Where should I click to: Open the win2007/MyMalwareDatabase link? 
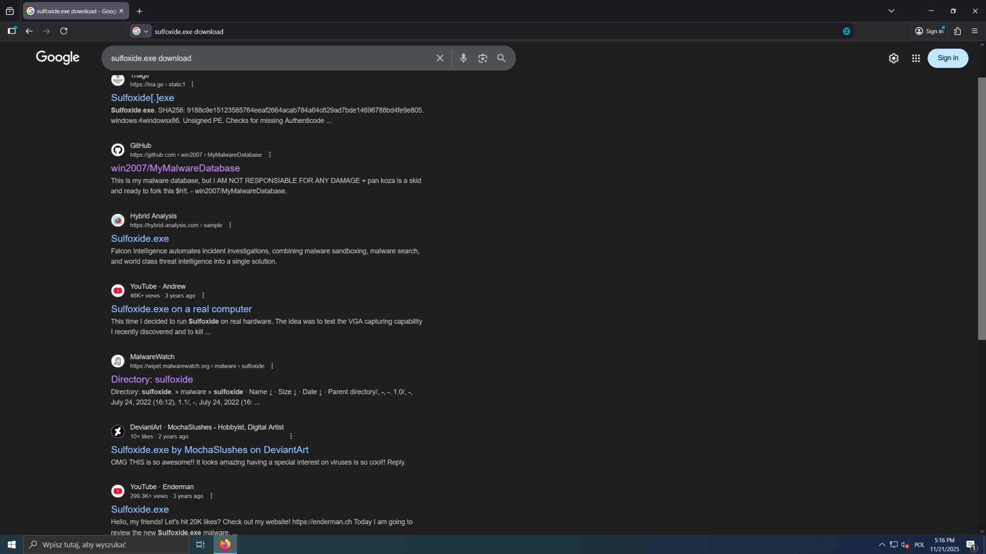click(175, 168)
